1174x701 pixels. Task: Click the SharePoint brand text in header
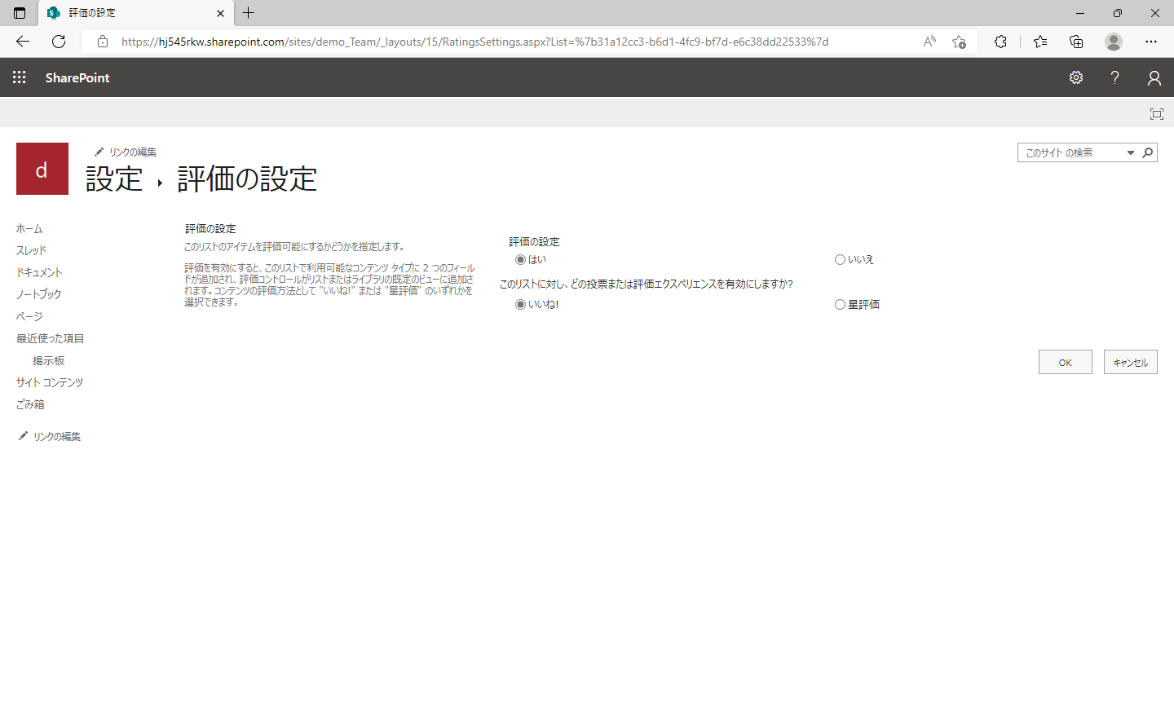coord(77,77)
